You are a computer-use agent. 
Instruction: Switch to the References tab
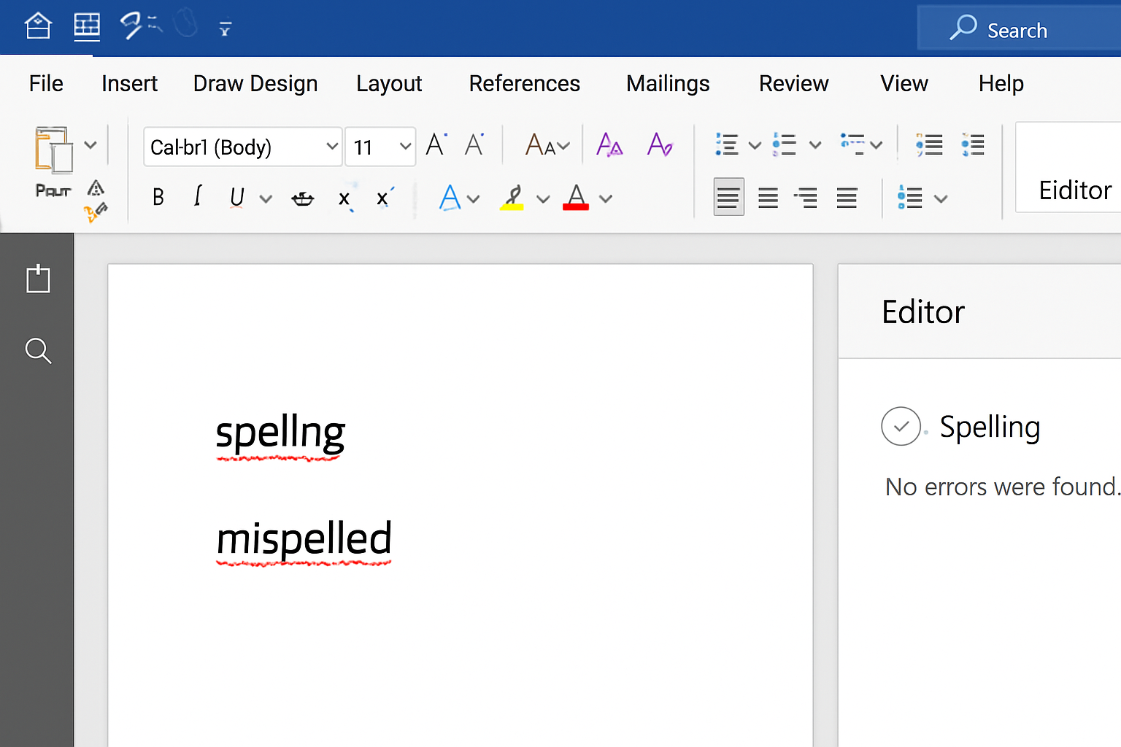pyautogui.click(x=524, y=83)
